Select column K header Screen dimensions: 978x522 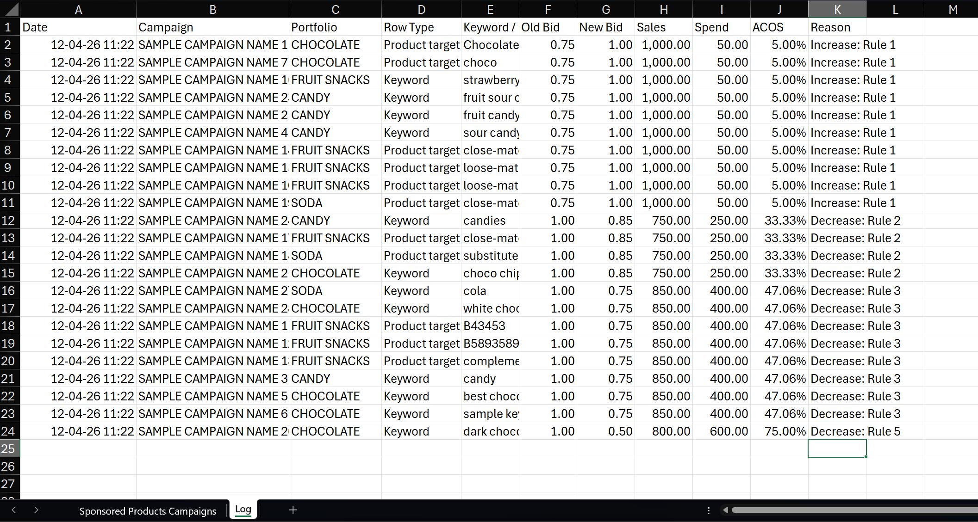837,9
